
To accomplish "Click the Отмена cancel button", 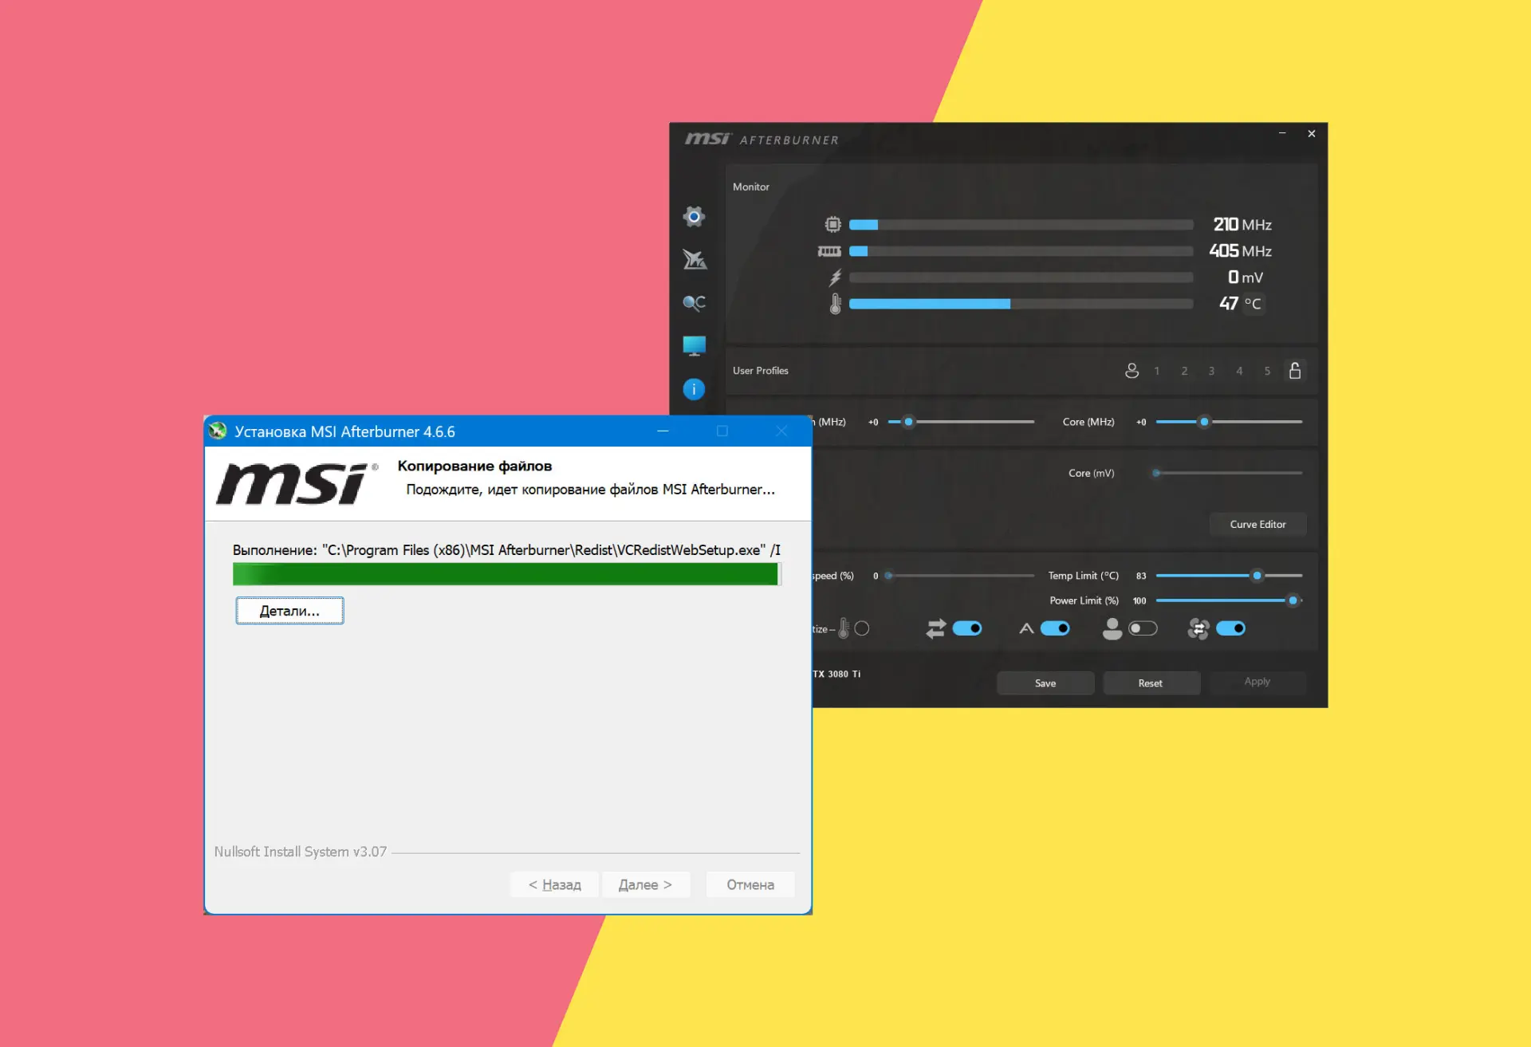I will [750, 885].
